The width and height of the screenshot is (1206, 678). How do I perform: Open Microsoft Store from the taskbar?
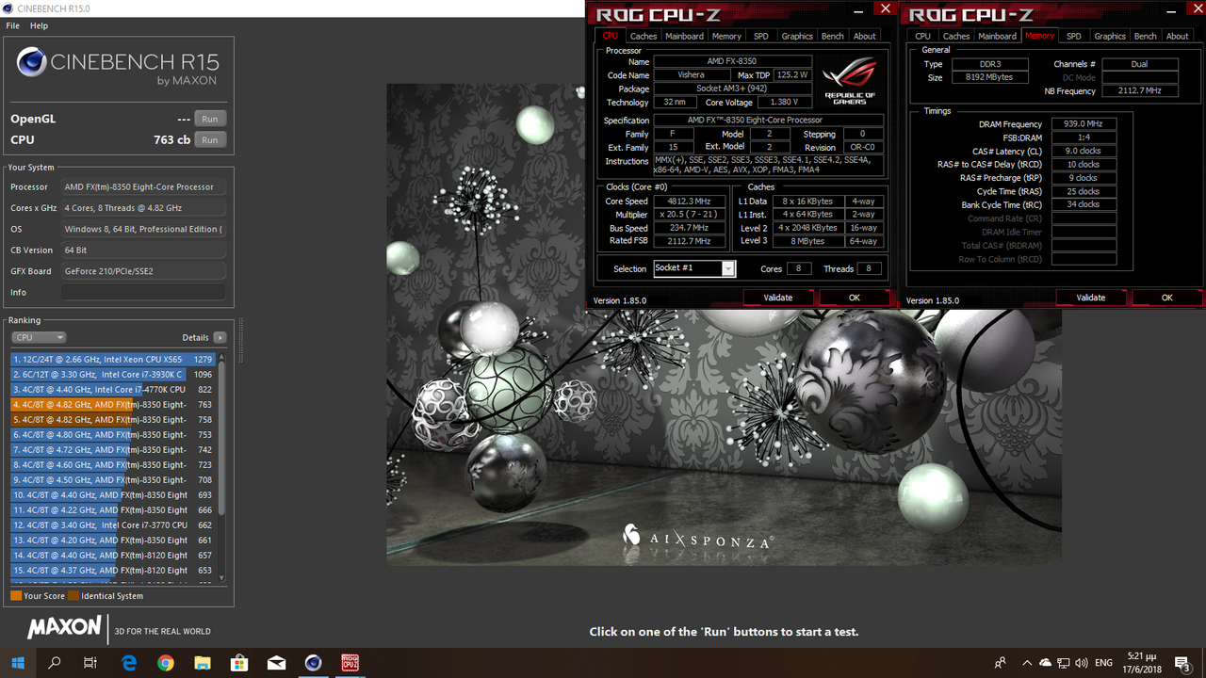(x=239, y=663)
